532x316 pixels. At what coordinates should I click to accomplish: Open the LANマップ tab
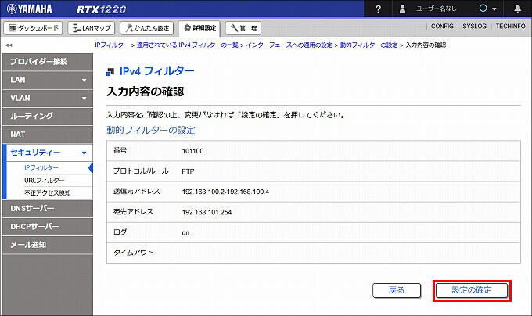[92, 28]
